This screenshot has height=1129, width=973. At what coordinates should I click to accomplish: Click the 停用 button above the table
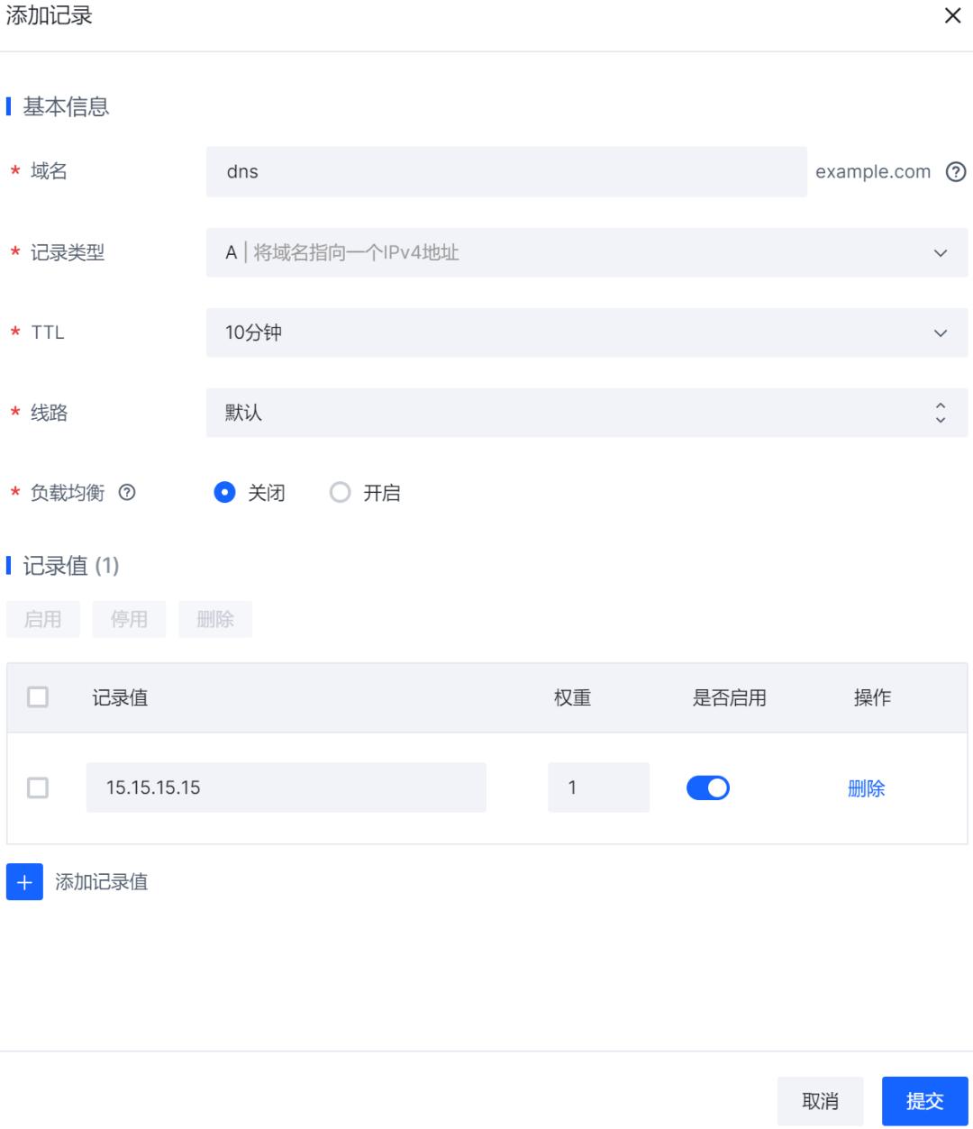point(129,618)
